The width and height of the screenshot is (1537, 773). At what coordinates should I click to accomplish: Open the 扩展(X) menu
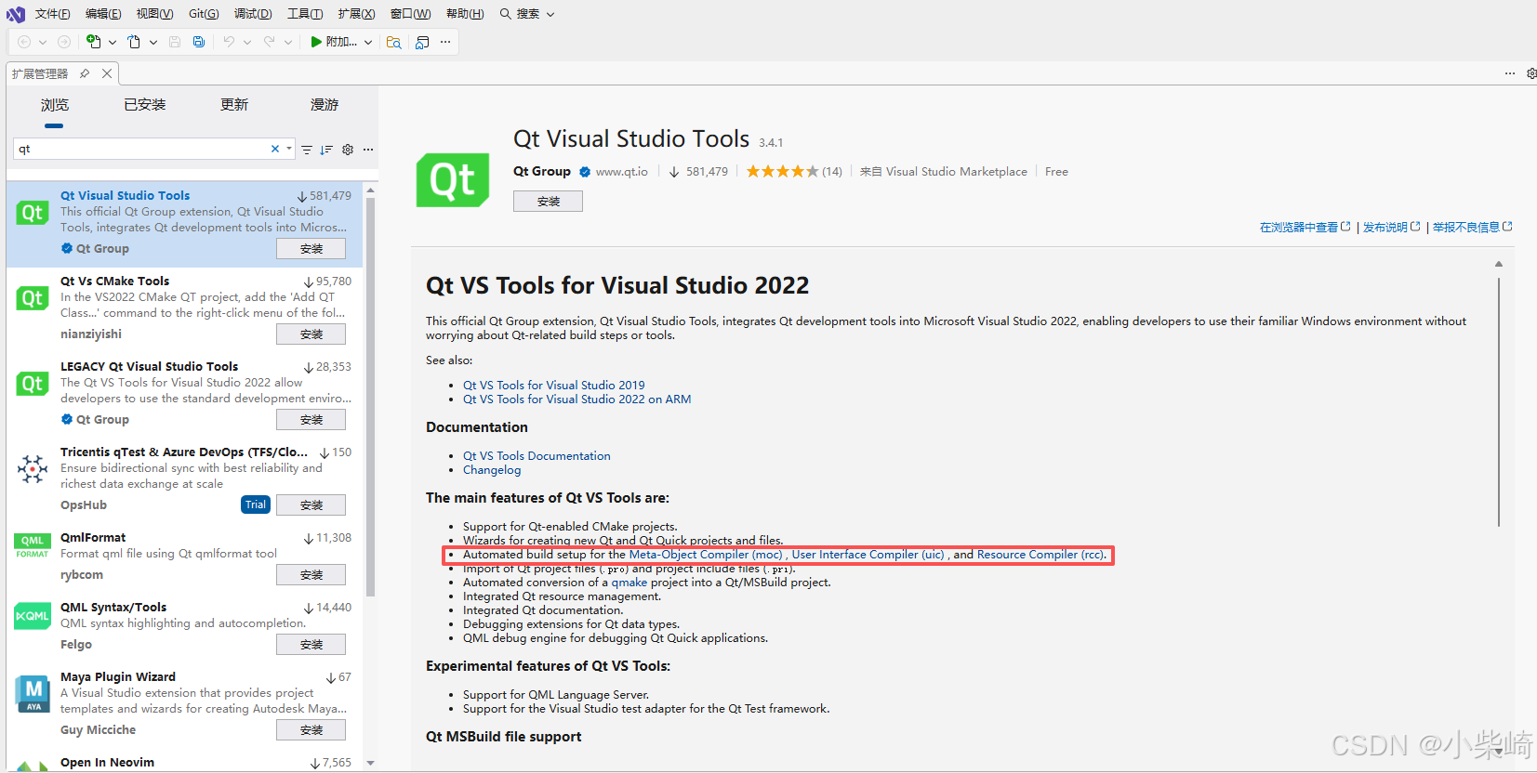(x=357, y=14)
